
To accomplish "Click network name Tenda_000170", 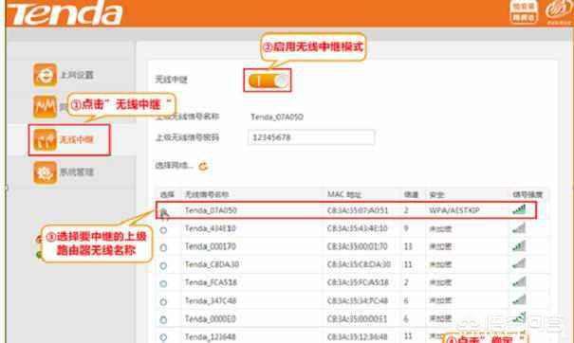I will [210, 246].
